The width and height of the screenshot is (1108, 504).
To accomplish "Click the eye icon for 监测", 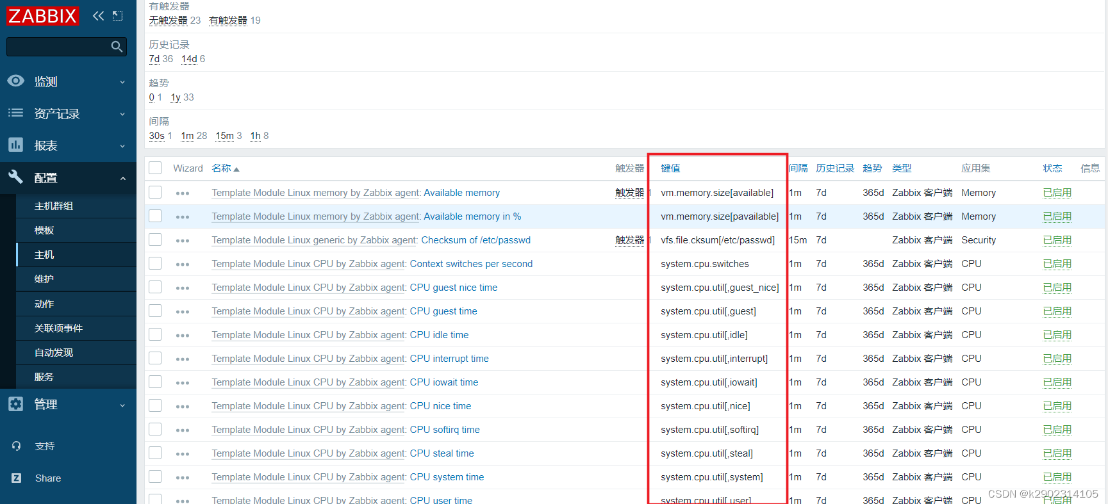I will (16, 81).
